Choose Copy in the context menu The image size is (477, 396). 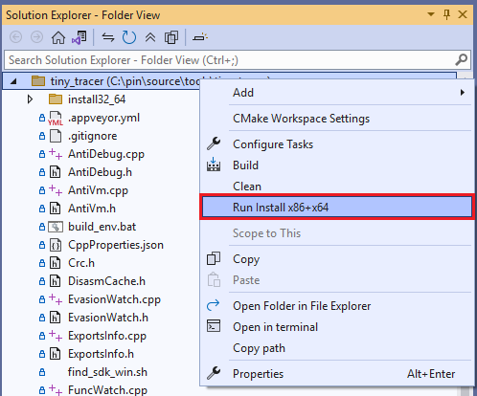337,259
